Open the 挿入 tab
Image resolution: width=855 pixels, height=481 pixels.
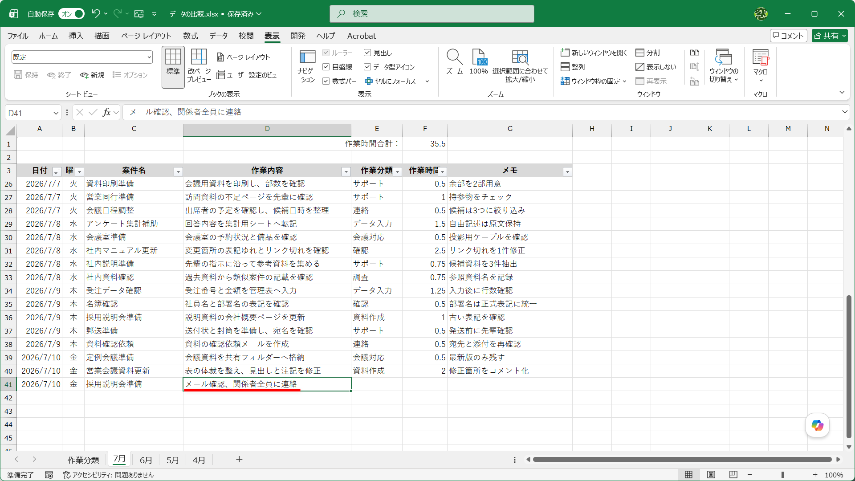coord(76,36)
